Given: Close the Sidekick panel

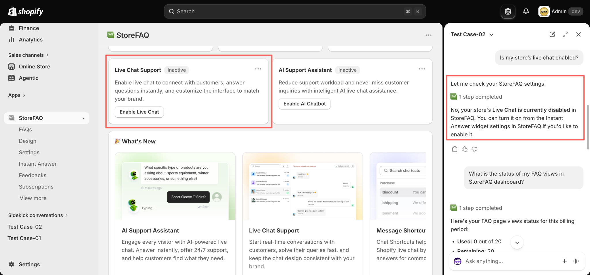Looking at the screenshot, I should point(578,34).
